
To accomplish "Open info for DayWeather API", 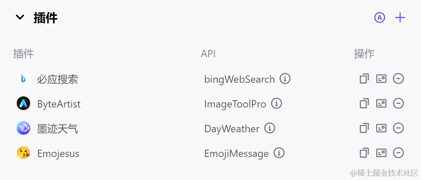I will (270, 128).
